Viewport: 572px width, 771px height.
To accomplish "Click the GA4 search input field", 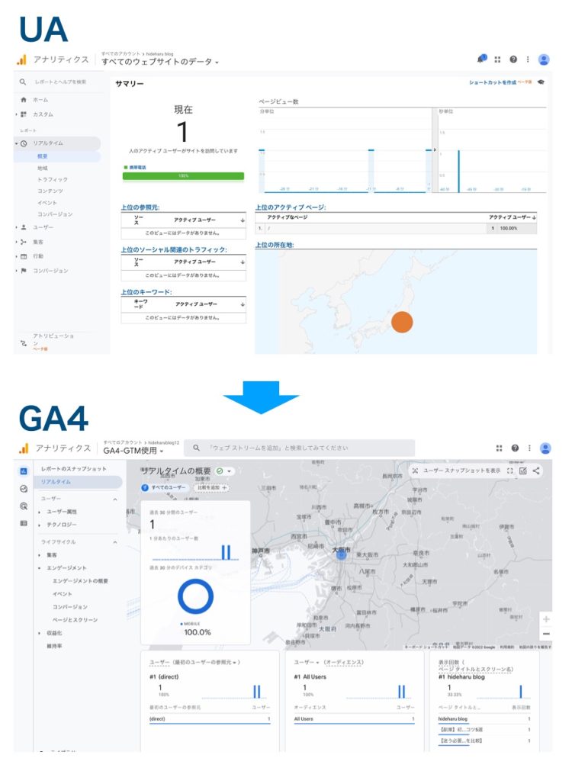I will coord(305,448).
